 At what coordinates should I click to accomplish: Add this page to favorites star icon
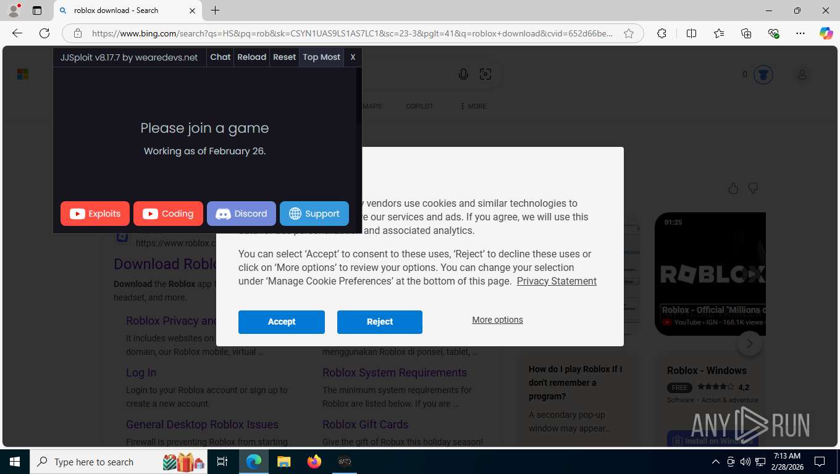[x=629, y=33]
